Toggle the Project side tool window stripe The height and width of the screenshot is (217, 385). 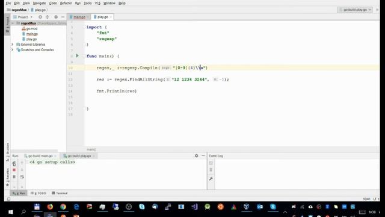point(7,25)
